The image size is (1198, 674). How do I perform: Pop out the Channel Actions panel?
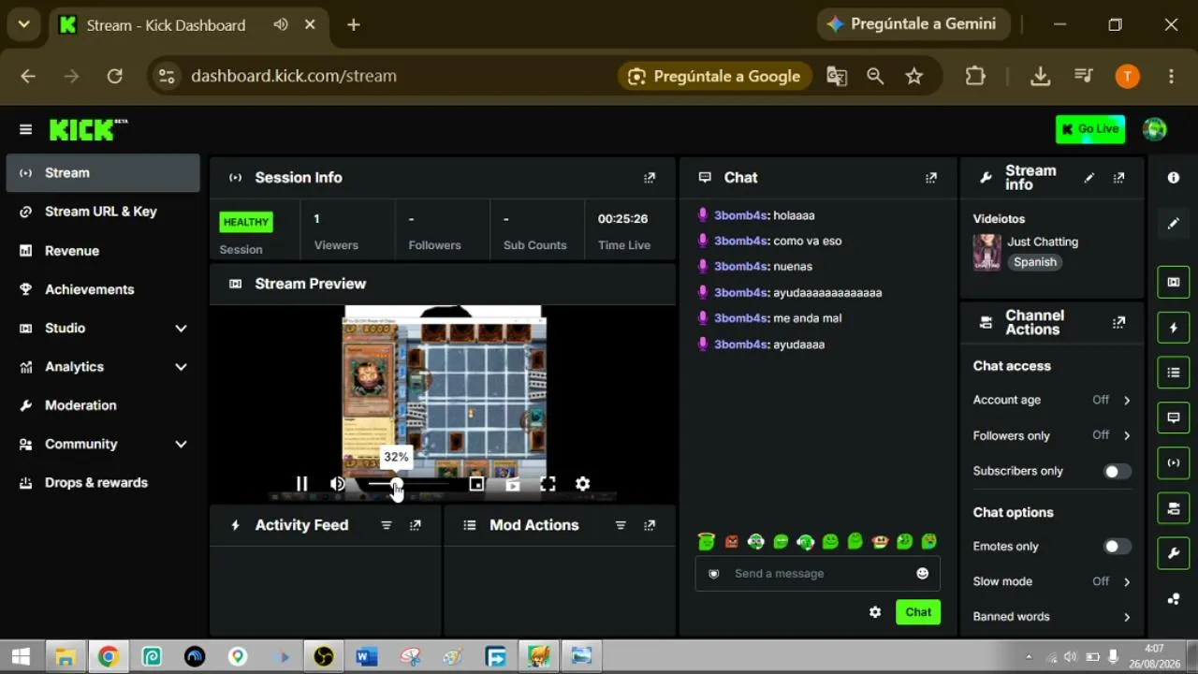tap(1118, 323)
